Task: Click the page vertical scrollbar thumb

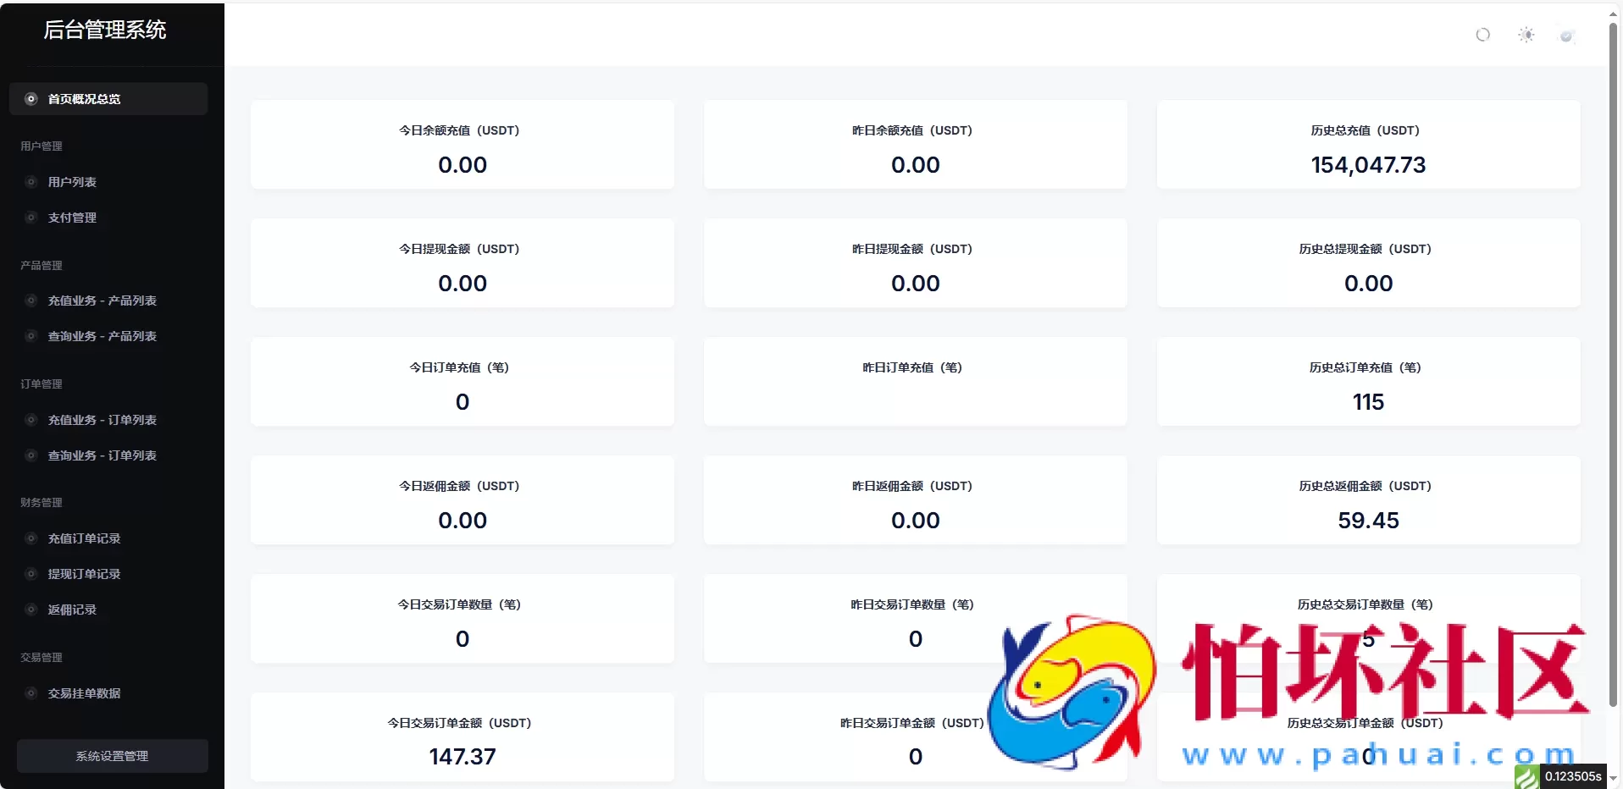Action: point(1613,364)
